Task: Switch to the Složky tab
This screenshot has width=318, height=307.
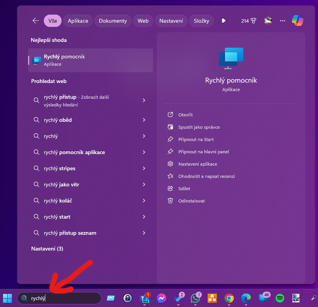Action: (201, 21)
